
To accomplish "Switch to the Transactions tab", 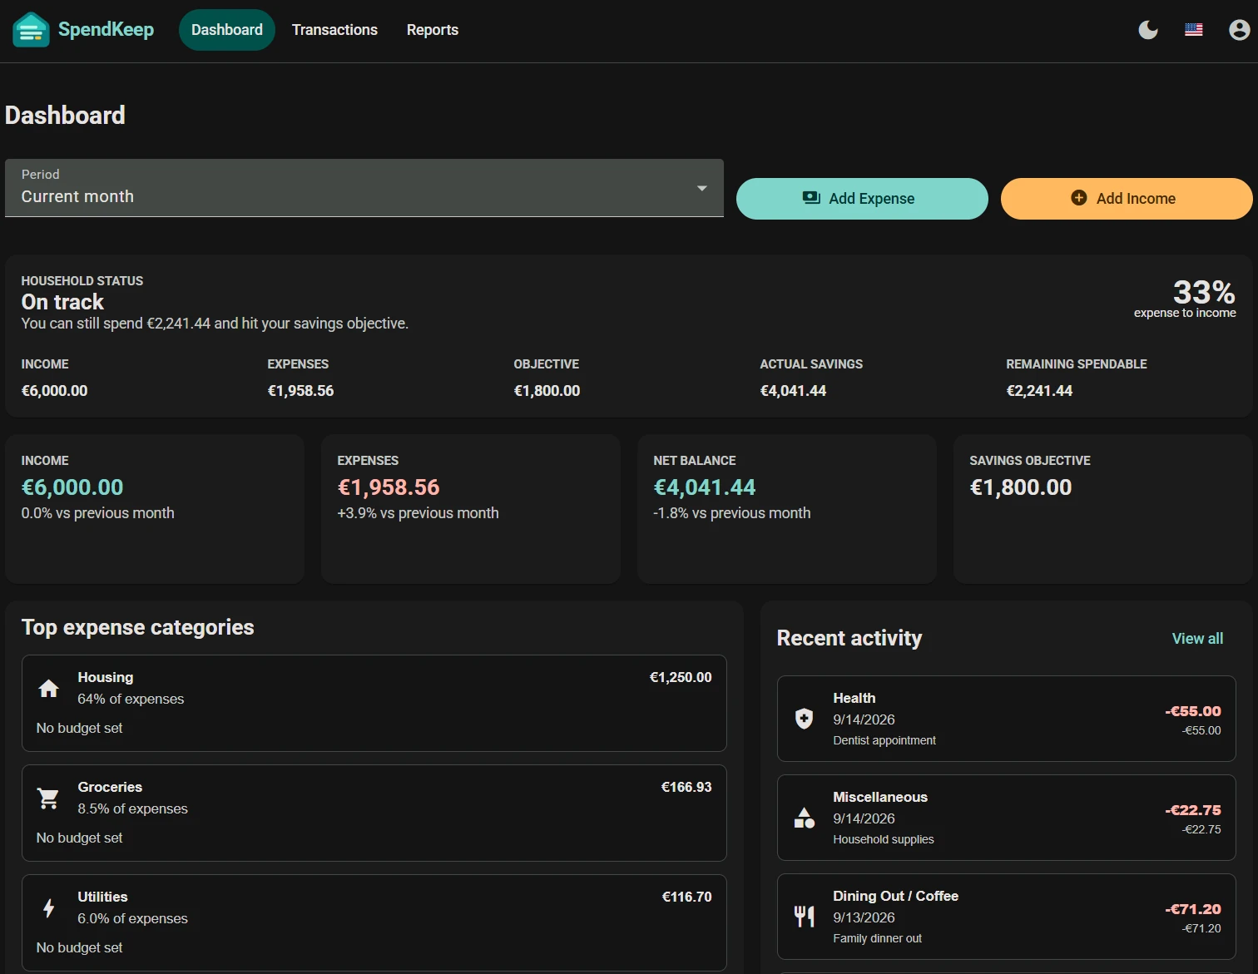I will click(334, 30).
